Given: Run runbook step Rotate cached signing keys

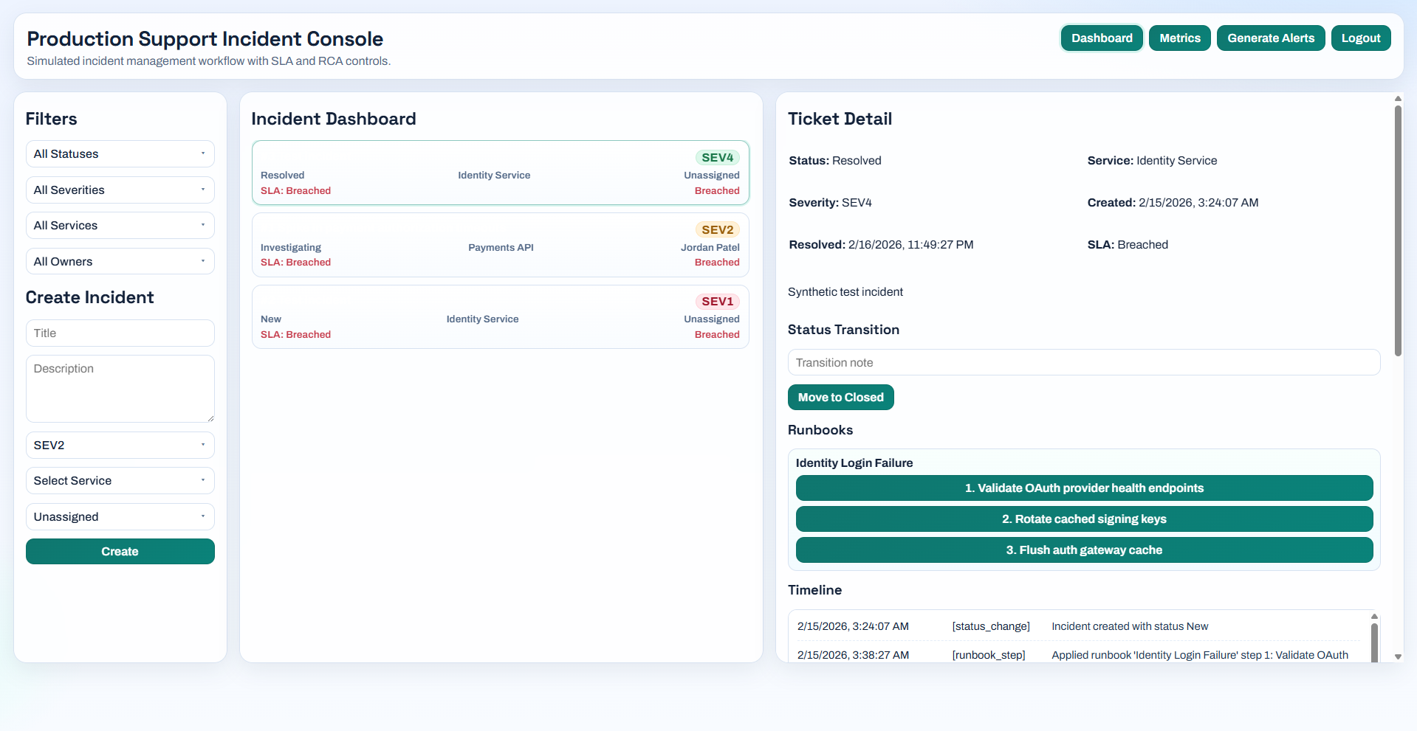Looking at the screenshot, I should [x=1084, y=519].
